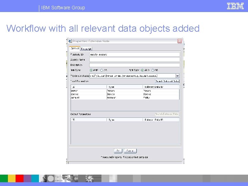Image resolution: width=248 pixels, height=186 pixels.
Task: Click Search Relevant Data for Output Parameters
Action: [x=167, y=114]
